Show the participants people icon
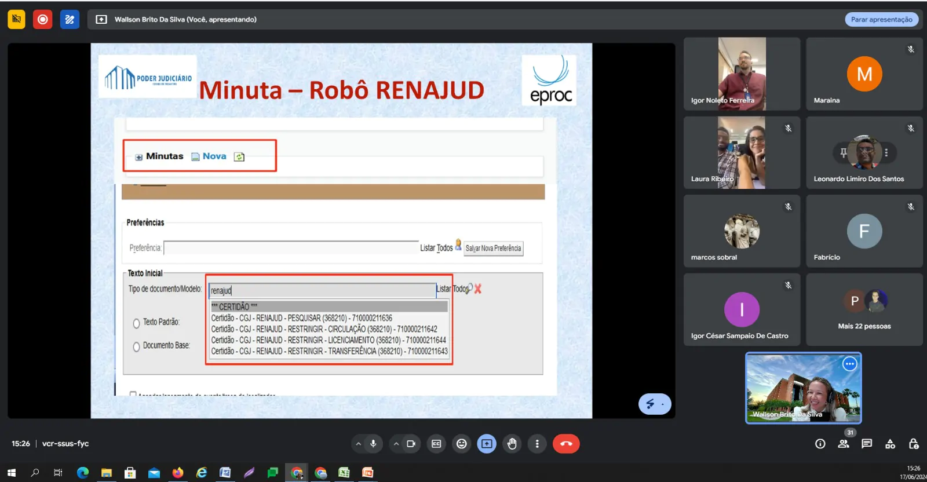Image resolution: width=927 pixels, height=482 pixels. 844,444
